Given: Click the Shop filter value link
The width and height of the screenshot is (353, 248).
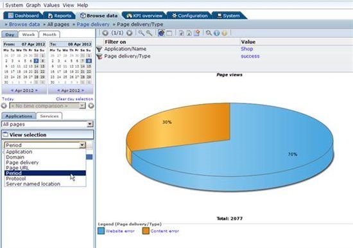Looking at the screenshot, I should click(247, 49).
